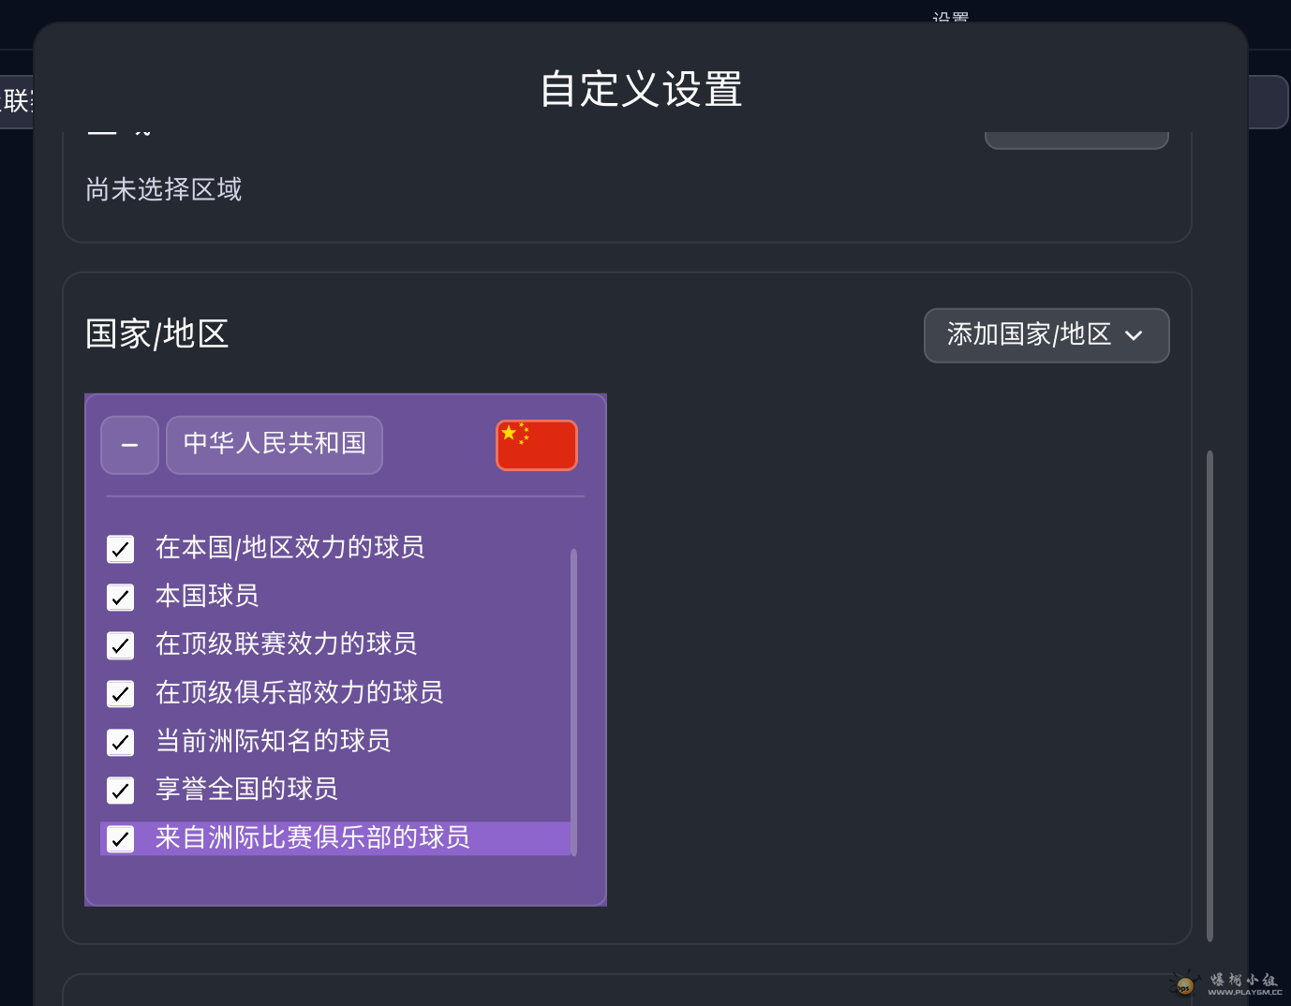Toggle 当前洲际知名的球员 checkbox
Viewport: 1291px width, 1006px height.
pyautogui.click(x=120, y=743)
